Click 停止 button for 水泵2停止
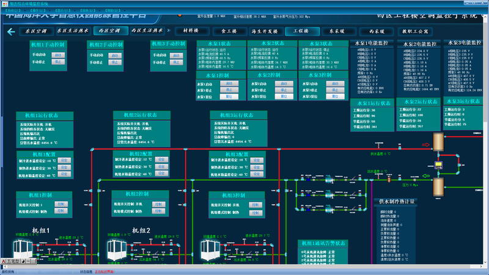The image size is (489, 275). click(284, 90)
